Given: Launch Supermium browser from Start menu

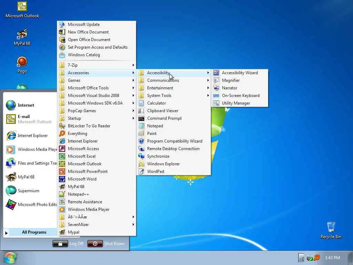Looking at the screenshot, I should click(x=31, y=190).
